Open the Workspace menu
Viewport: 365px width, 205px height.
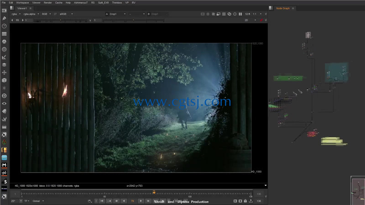tap(22, 3)
